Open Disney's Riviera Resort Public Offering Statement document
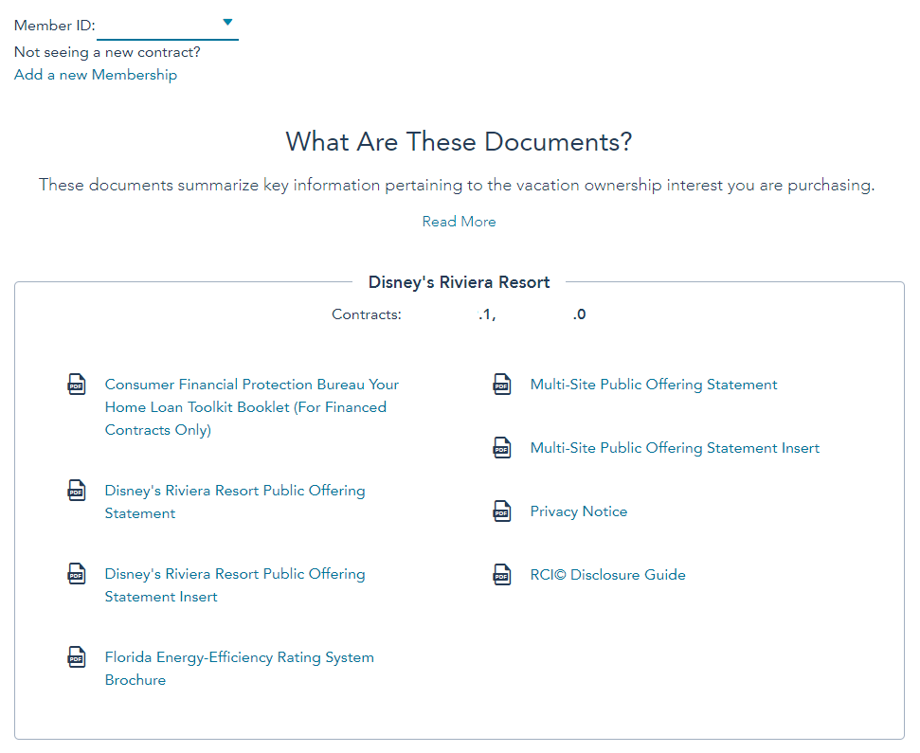This screenshot has width=920, height=753. coord(234,501)
